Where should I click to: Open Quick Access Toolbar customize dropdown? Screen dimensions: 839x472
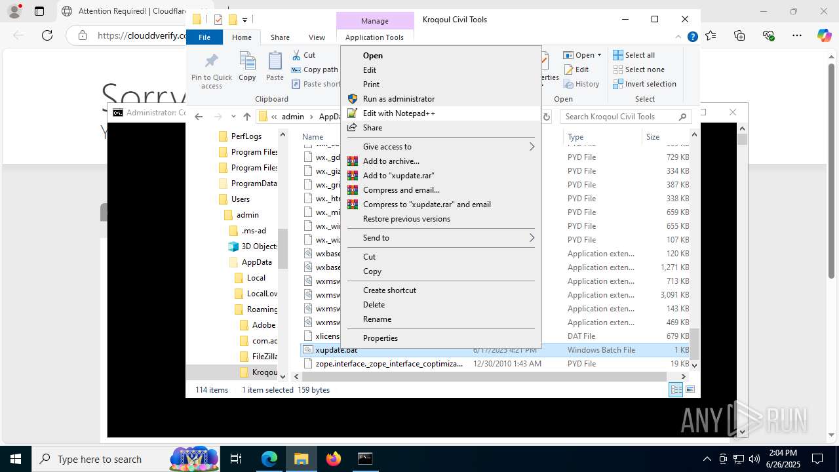[x=244, y=20]
